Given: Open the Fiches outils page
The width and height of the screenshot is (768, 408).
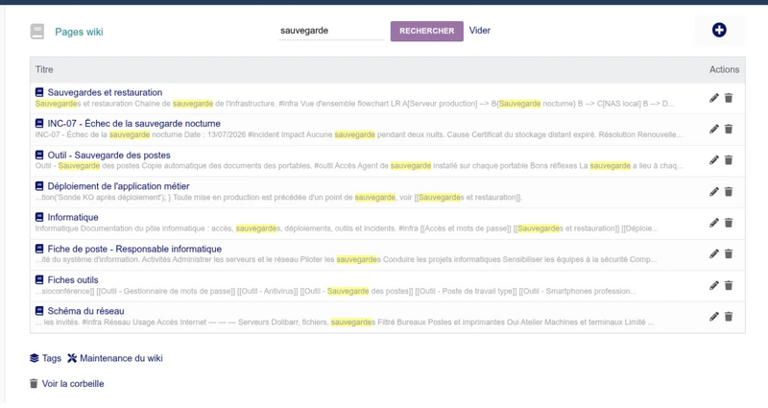Looking at the screenshot, I should click(73, 279).
